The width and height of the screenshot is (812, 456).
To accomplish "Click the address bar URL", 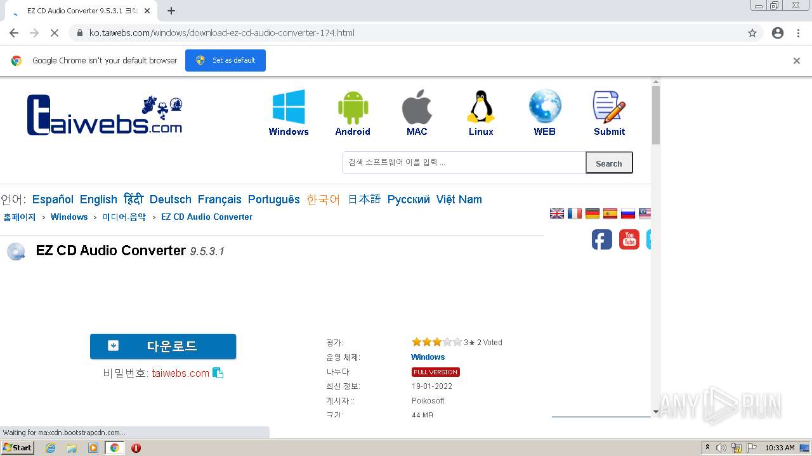I will [x=222, y=33].
